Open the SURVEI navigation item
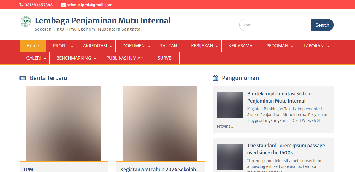 click(165, 58)
